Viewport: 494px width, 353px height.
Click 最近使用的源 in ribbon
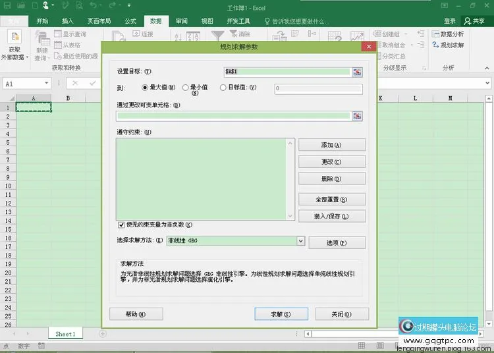pos(76,56)
